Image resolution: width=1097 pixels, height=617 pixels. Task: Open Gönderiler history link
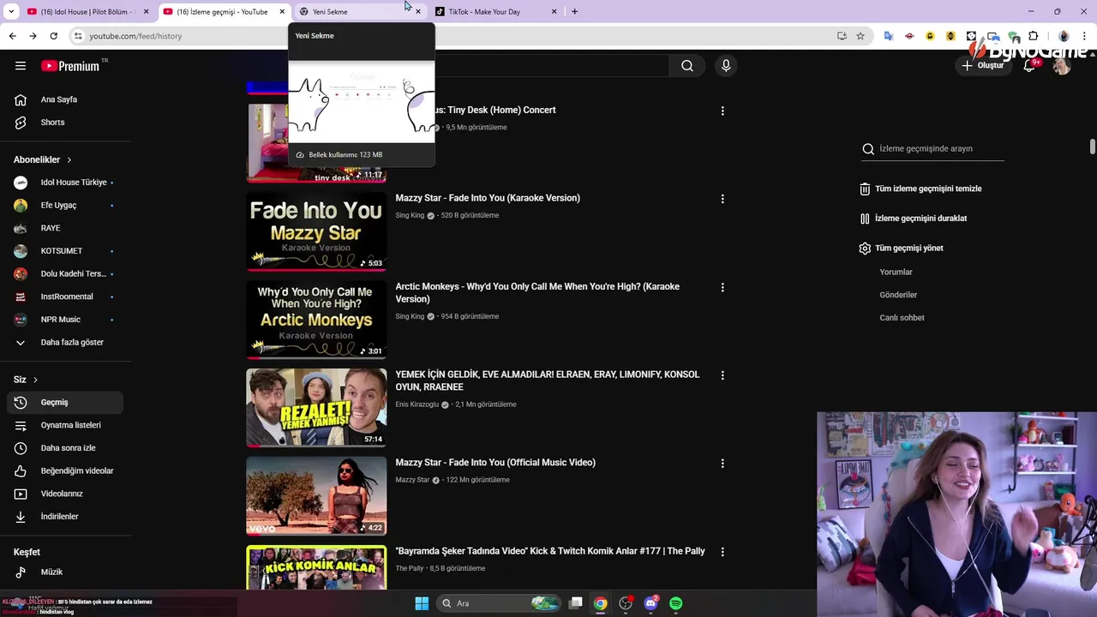coord(898,295)
